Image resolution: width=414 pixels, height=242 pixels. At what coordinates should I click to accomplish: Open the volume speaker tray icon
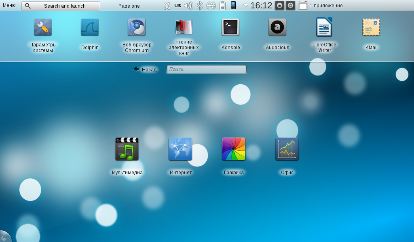(188, 6)
